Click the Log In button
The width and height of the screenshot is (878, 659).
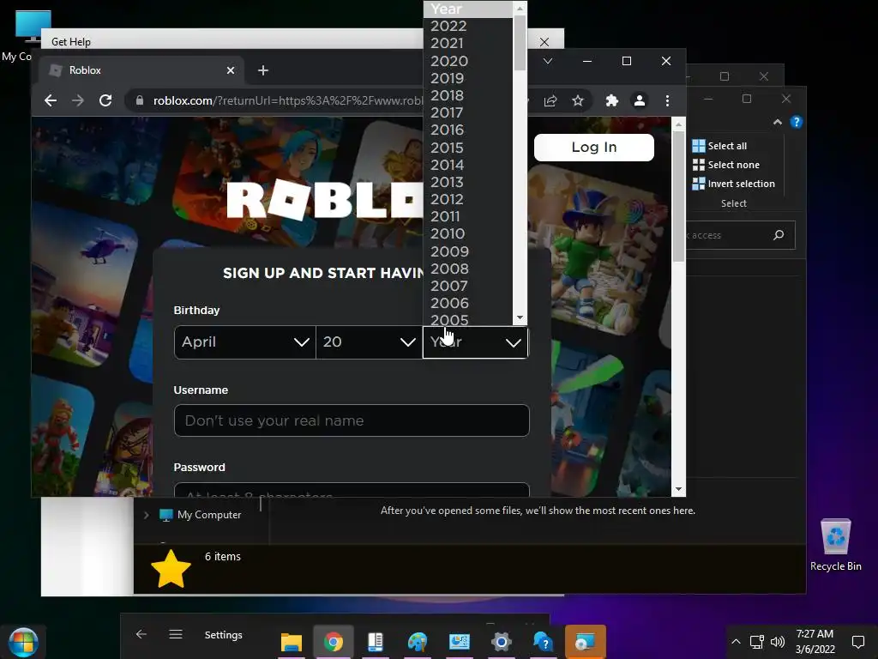tap(594, 148)
